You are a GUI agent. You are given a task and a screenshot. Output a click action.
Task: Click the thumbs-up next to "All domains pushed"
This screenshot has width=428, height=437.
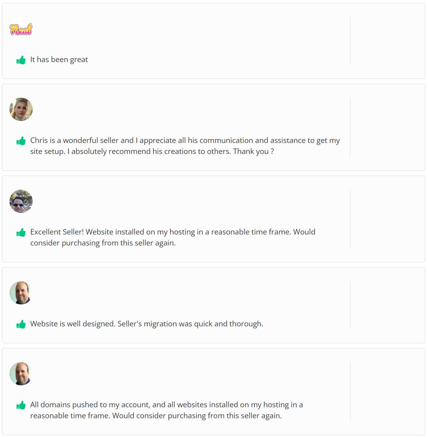click(x=21, y=405)
